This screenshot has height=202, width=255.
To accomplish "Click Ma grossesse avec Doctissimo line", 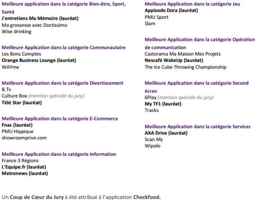I will click(x=34, y=25).
